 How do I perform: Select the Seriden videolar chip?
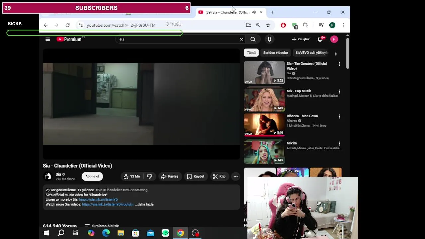tap(276, 53)
